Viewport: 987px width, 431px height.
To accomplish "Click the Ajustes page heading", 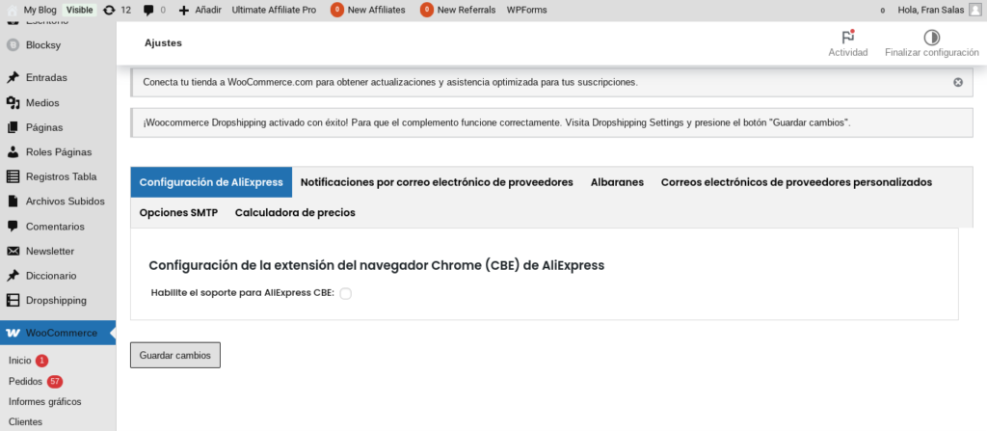I will pos(163,42).
